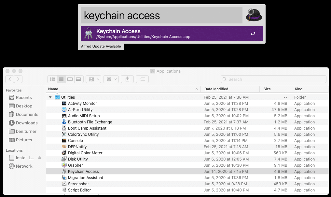
Task: Select the Migration Assistant icon
Action: click(x=64, y=177)
